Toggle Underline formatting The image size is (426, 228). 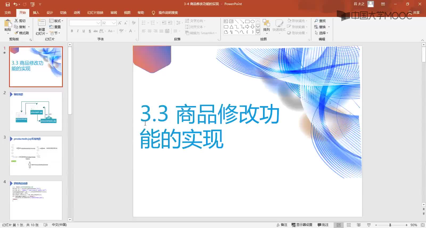pyautogui.click(x=84, y=31)
